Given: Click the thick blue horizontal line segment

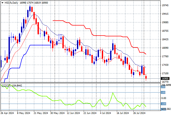Looking at the screenshot, I should point(40,45).
